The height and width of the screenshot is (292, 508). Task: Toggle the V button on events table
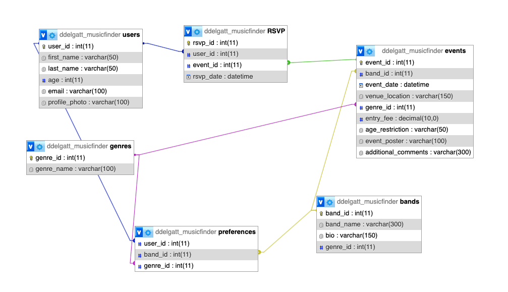tap(361, 51)
